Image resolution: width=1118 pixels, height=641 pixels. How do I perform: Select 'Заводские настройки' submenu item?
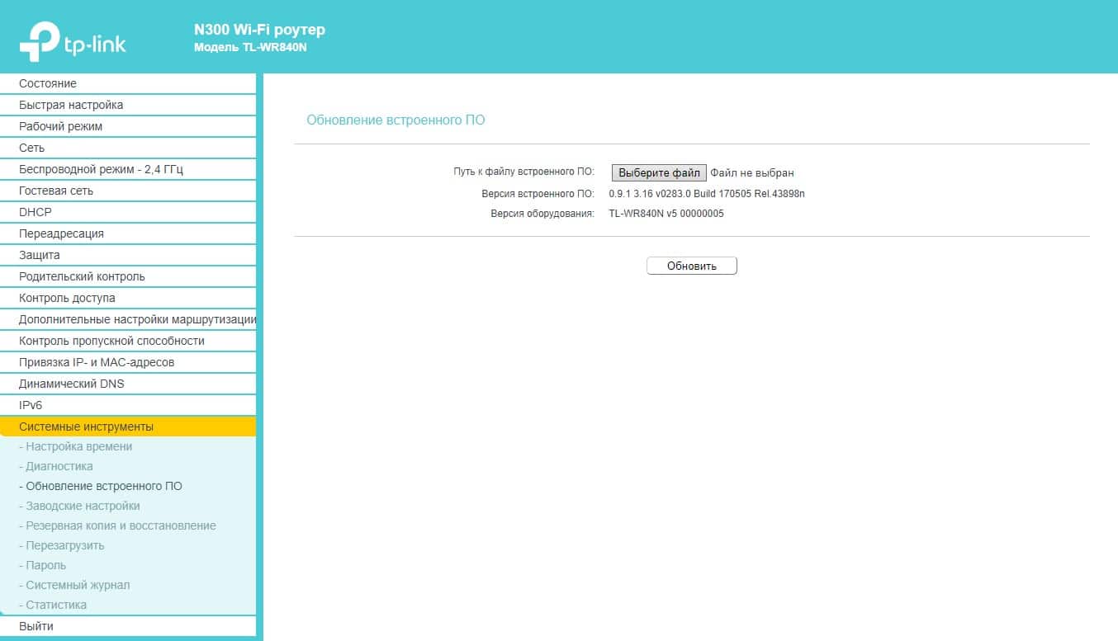(83, 506)
